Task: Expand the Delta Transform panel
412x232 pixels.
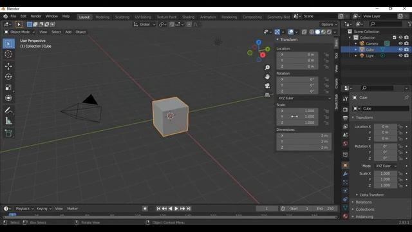Action: click(x=372, y=195)
